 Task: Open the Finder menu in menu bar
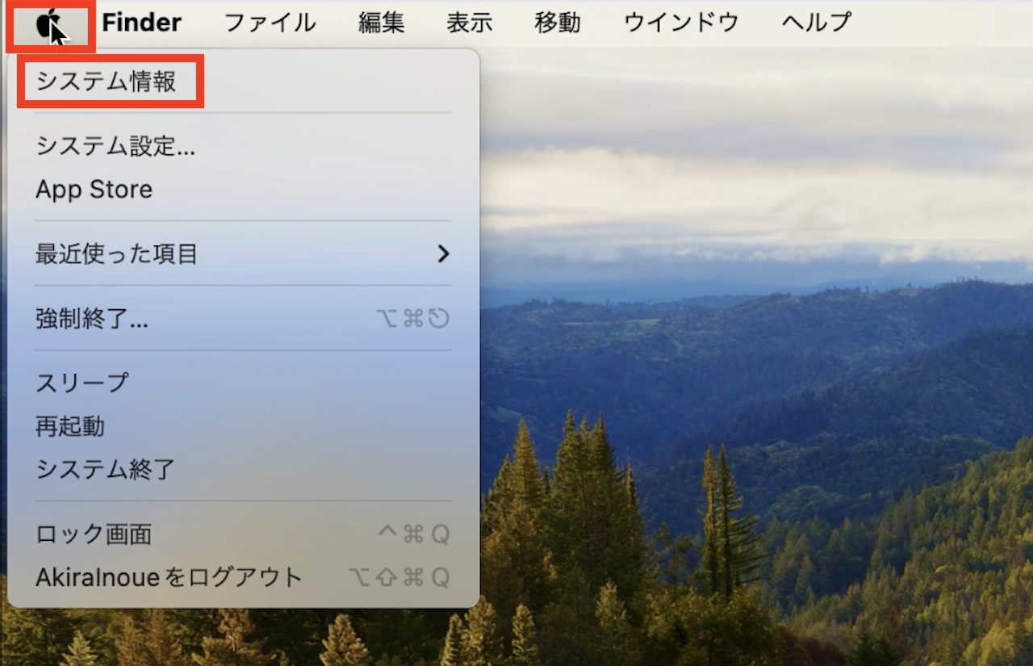pos(141,23)
